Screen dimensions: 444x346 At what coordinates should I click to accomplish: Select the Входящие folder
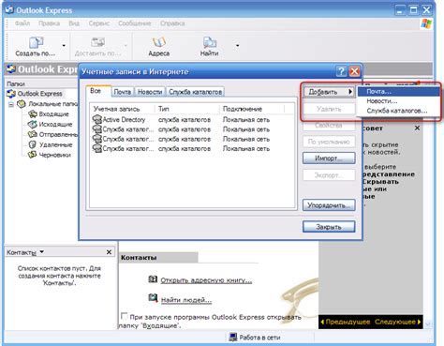[x=53, y=114]
